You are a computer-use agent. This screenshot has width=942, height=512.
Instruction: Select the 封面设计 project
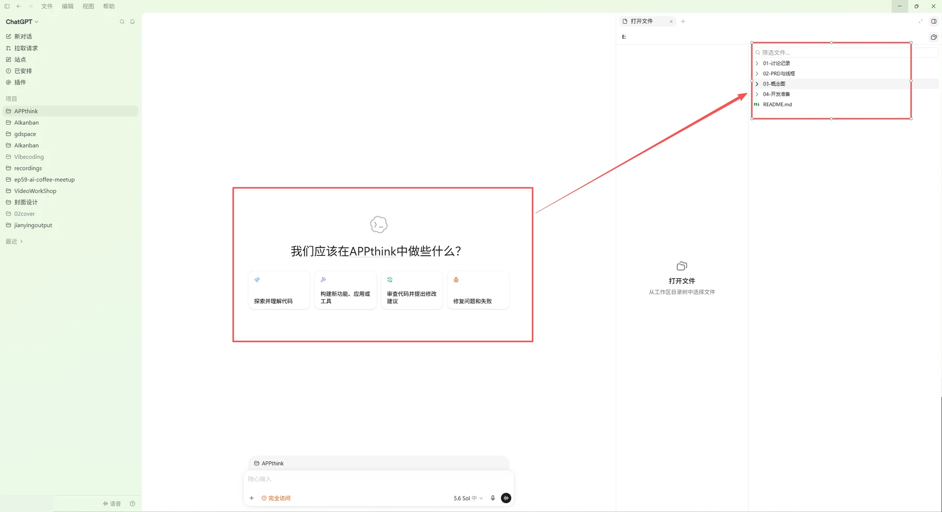[70, 202]
